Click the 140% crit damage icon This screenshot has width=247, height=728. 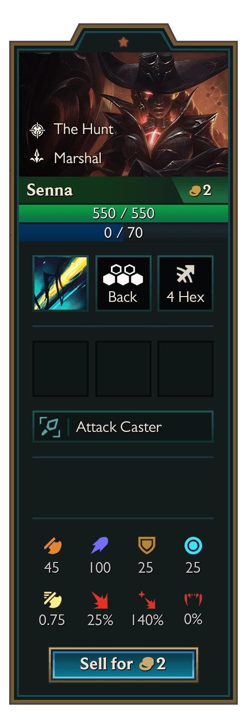point(147,599)
